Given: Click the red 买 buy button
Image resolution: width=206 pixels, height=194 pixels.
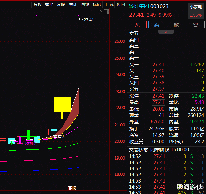Looking at the screenshot, I should (138, 25).
